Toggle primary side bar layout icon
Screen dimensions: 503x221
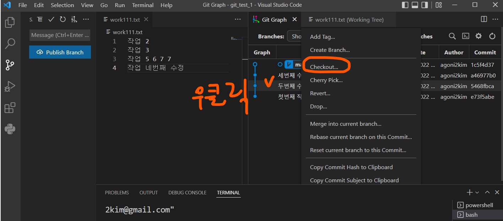(405, 5)
